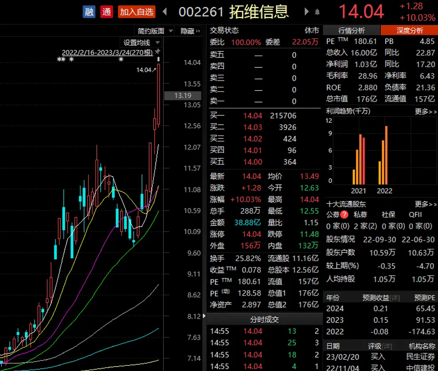Click the 14:55 trade tick with volume 18
This screenshot has width=438, height=371.
(x=264, y=355)
